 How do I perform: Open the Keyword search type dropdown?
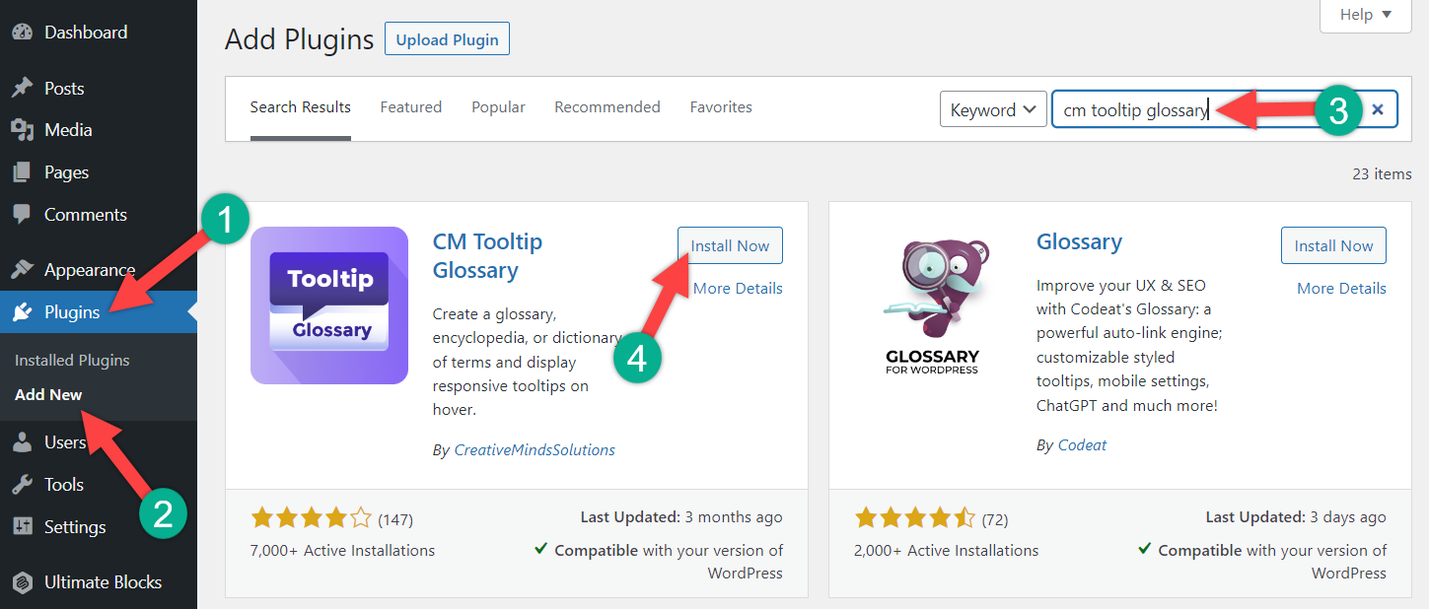[x=993, y=110]
